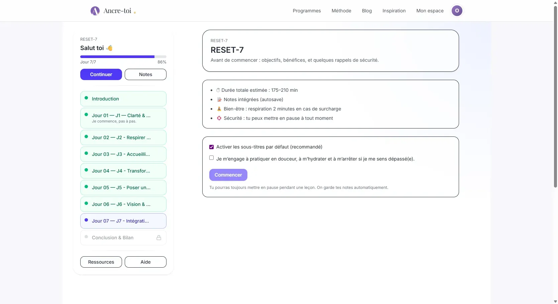Select Inspiration in the navigation bar
Screen dimensions: 558x304
click(x=394, y=10)
